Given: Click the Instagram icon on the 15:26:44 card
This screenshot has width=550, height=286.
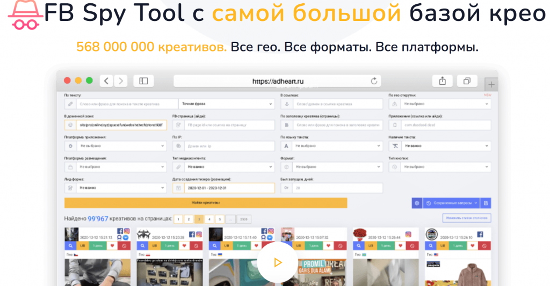Looking at the screenshot, I should point(408,234).
